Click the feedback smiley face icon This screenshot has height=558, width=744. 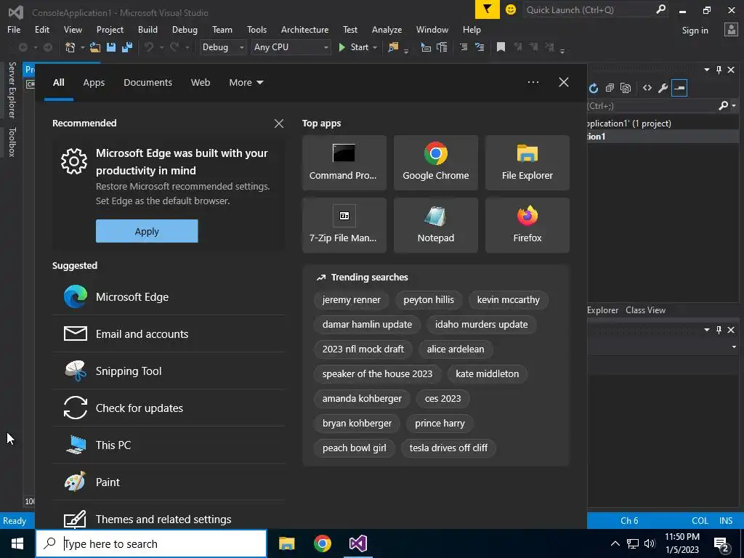pyautogui.click(x=511, y=9)
